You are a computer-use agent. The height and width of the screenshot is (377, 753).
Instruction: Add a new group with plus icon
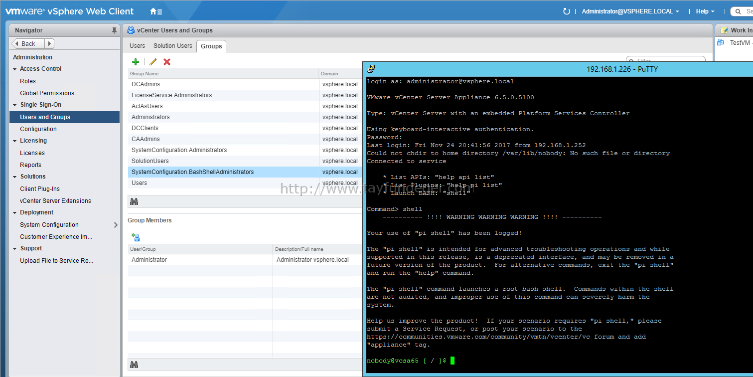click(136, 62)
